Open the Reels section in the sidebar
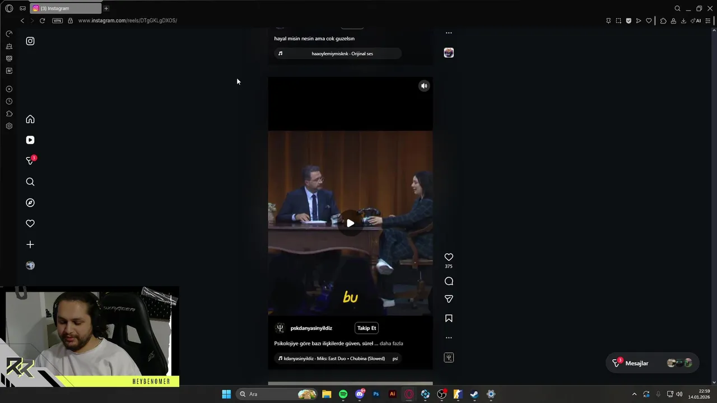717x403 pixels. pos(30,140)
